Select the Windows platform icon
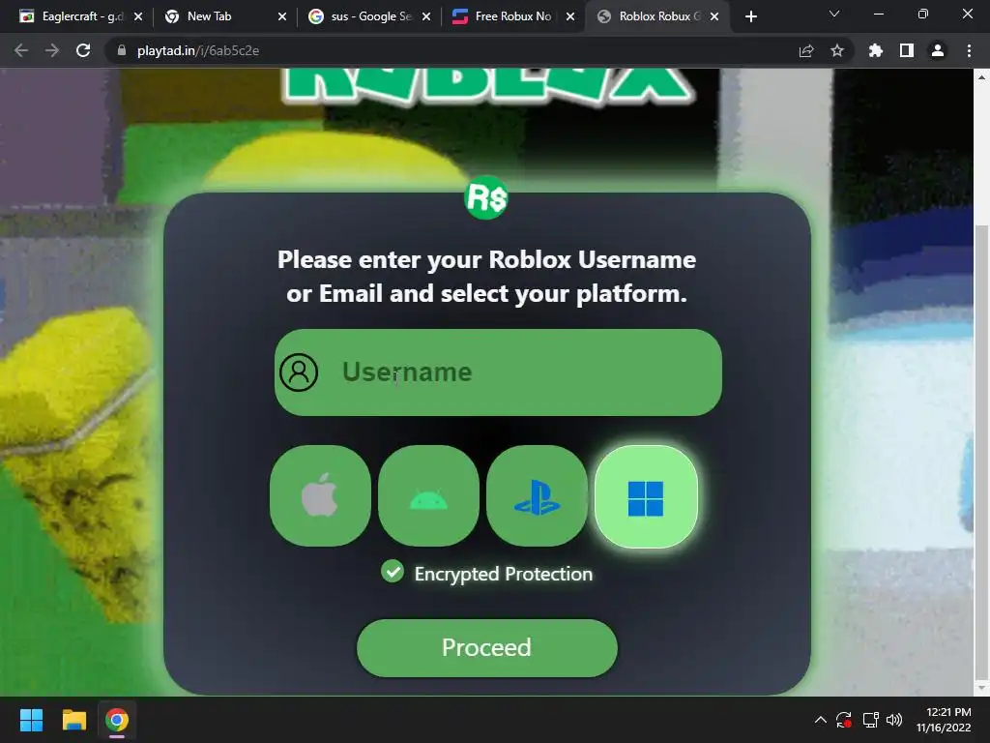 click(x=646, y=496)
